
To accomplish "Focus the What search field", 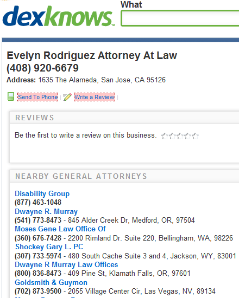I will point(180,18).
